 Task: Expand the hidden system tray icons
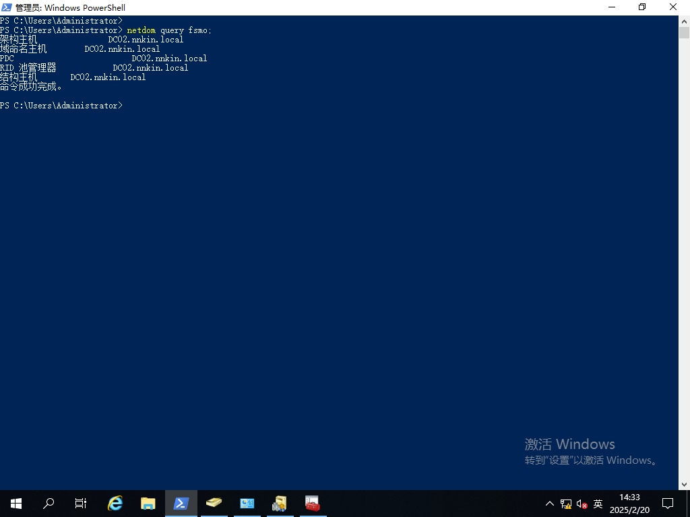(x=549, y=504)
